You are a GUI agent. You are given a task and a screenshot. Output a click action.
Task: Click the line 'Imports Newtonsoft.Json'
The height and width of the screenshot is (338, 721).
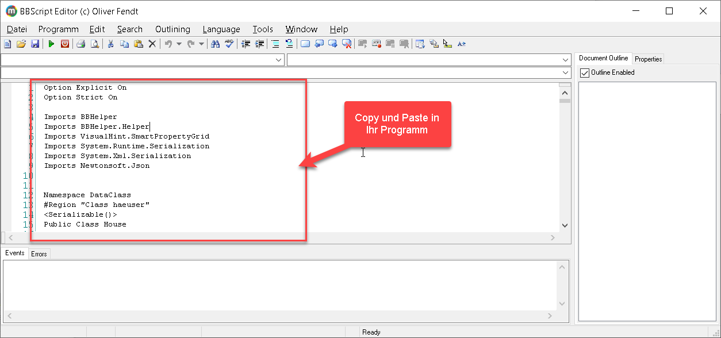click(x=97, y=166)
